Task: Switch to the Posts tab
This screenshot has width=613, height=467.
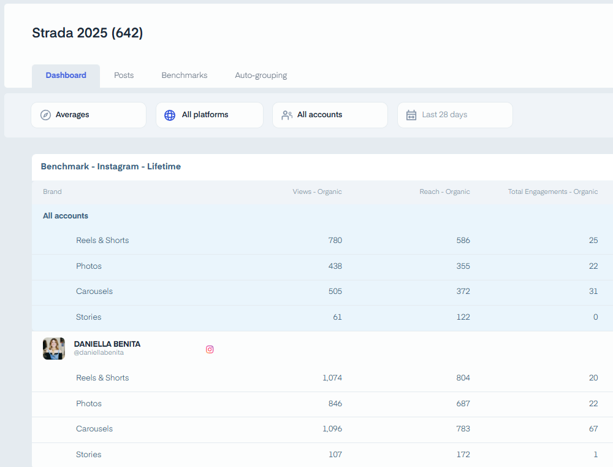Action: click(x=124, y=75)
